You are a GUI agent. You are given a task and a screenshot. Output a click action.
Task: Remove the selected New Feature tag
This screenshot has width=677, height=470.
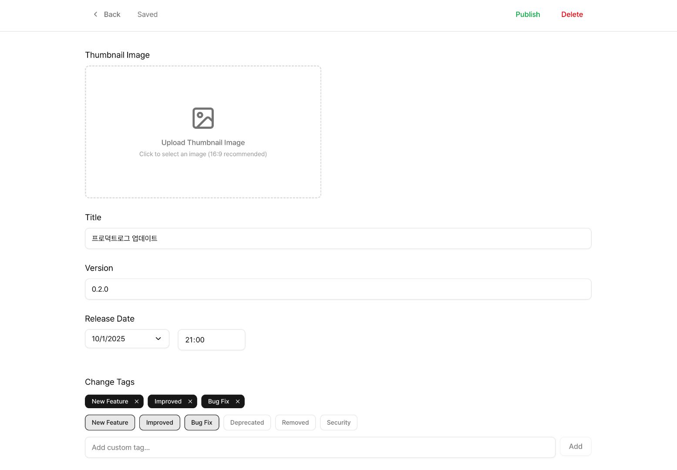pos(137,401)
